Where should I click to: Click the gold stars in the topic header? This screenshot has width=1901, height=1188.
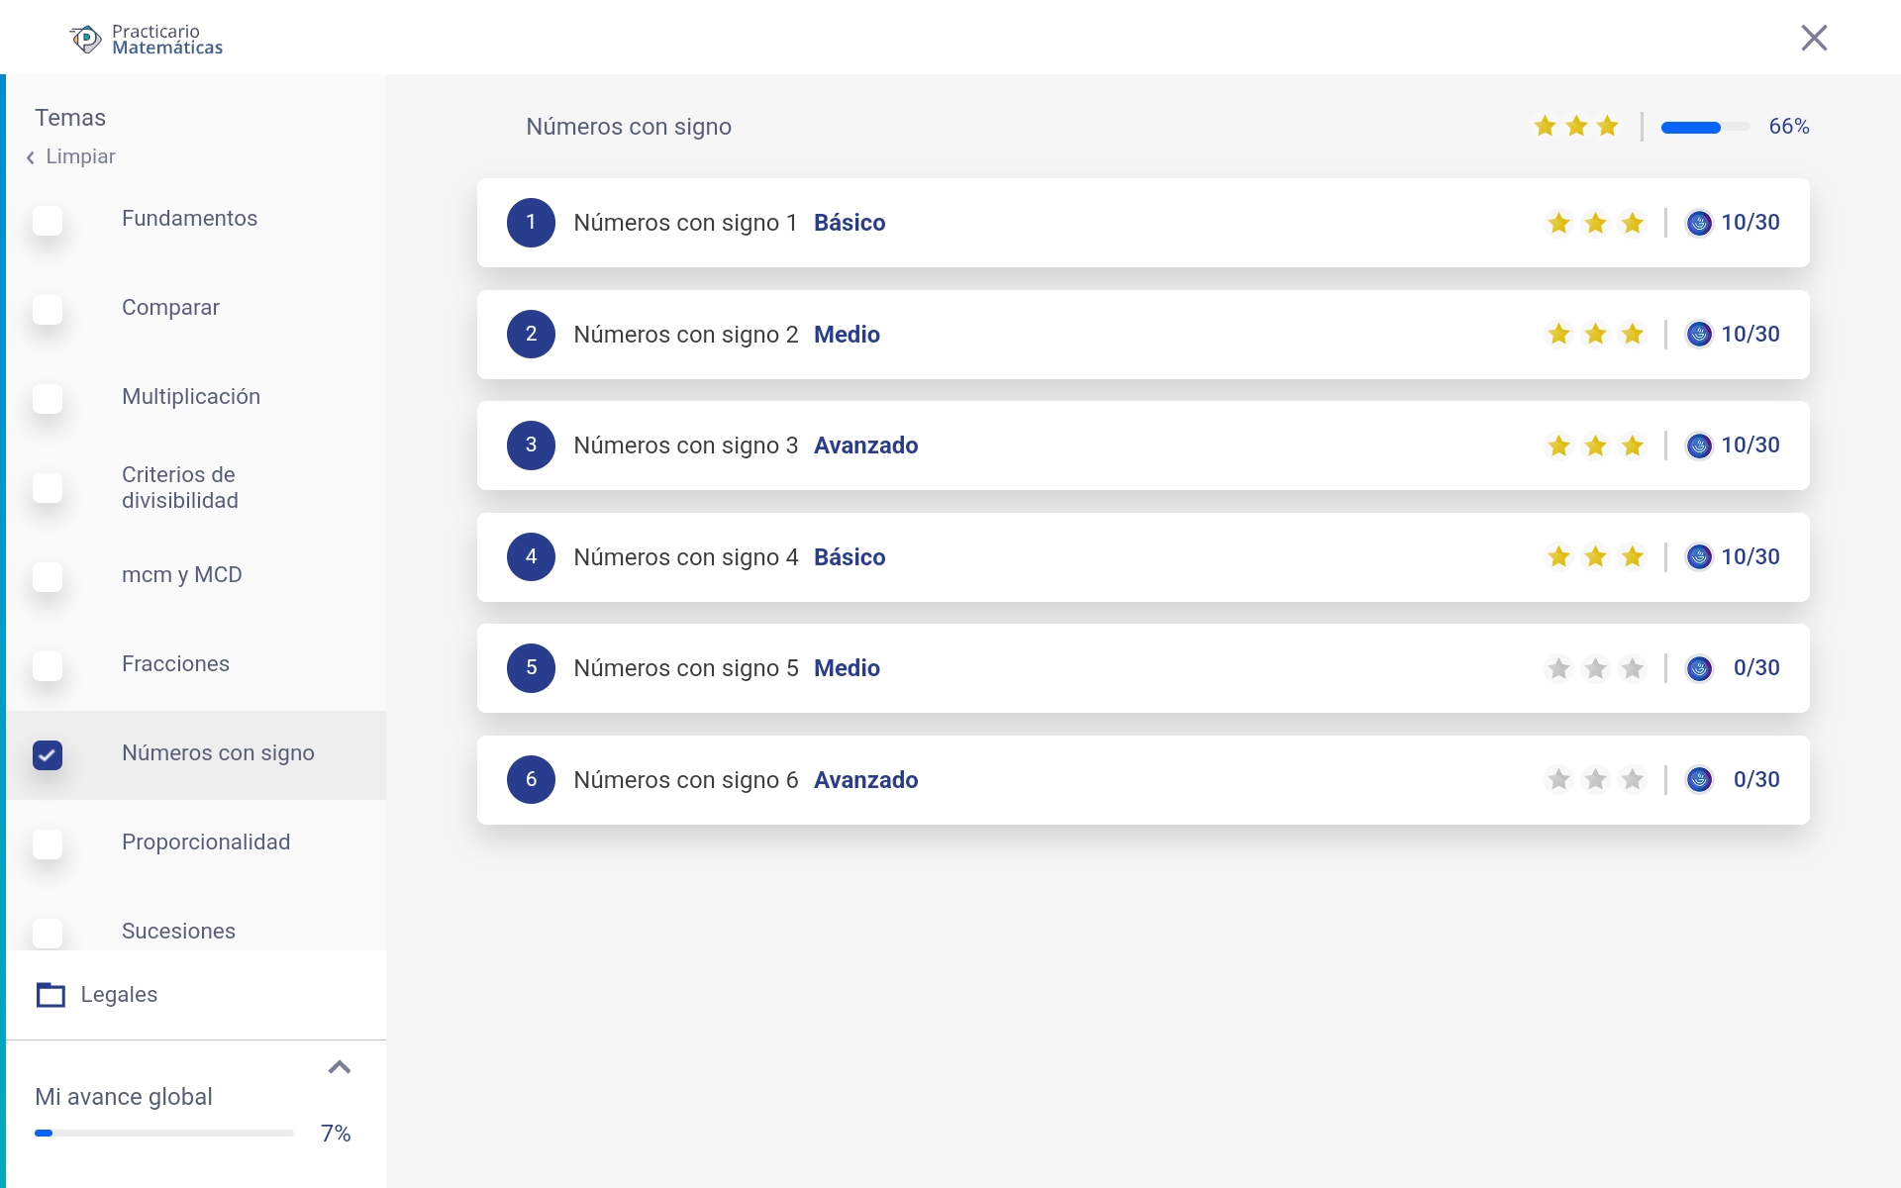pos(1575,127)
